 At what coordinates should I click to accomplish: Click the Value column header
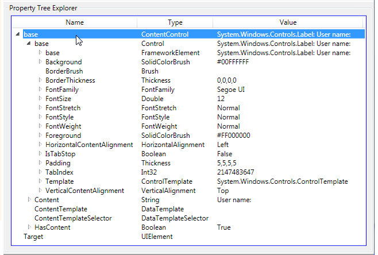click(x=288, y=22)
